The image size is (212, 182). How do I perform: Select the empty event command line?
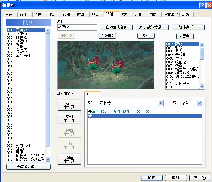point(145,116)
